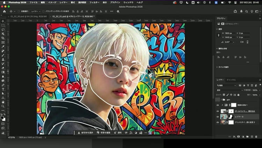Select the Zoom tool
Image resolution: width=262 pixels, height=148 pixels.
[3, 106]
